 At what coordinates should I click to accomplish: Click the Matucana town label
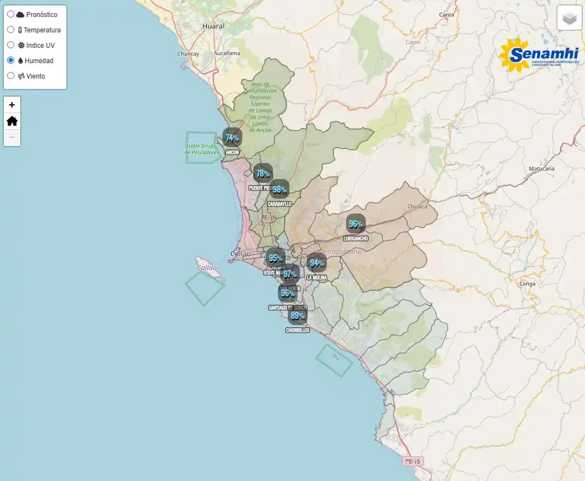542,169
